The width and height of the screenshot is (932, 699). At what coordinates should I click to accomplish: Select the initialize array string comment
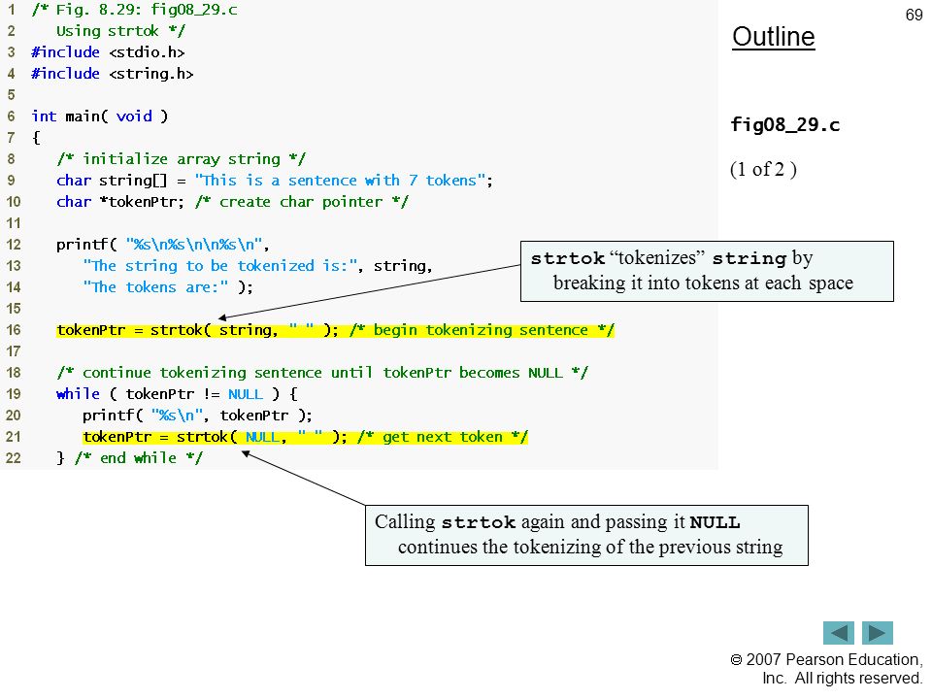click(x=182, y=159)
